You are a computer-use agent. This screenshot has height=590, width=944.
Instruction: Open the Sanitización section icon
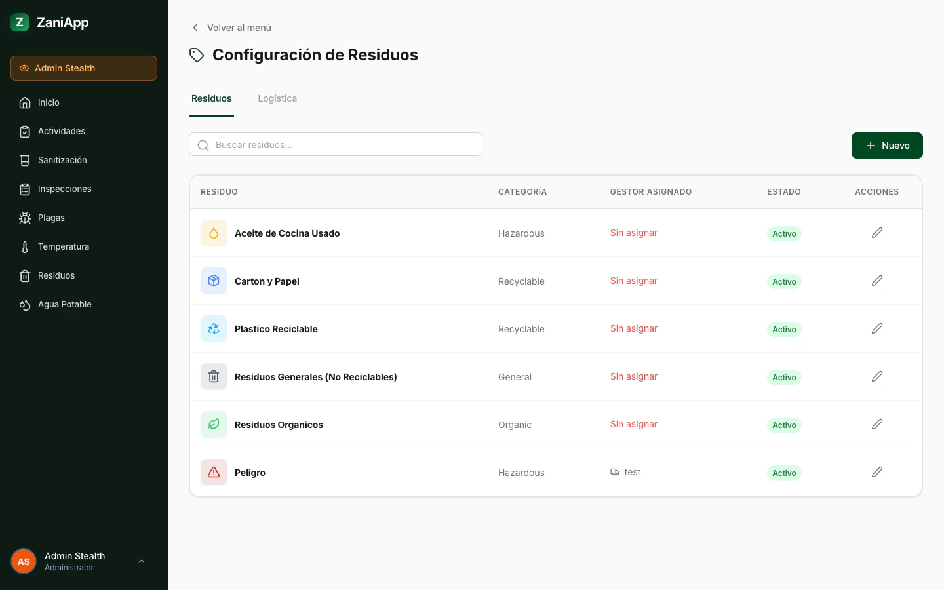click(24, 160)
